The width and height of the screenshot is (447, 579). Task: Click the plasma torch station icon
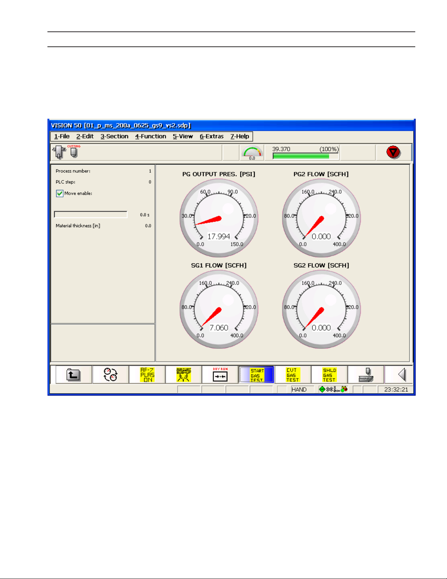click(x=59, y=152)
